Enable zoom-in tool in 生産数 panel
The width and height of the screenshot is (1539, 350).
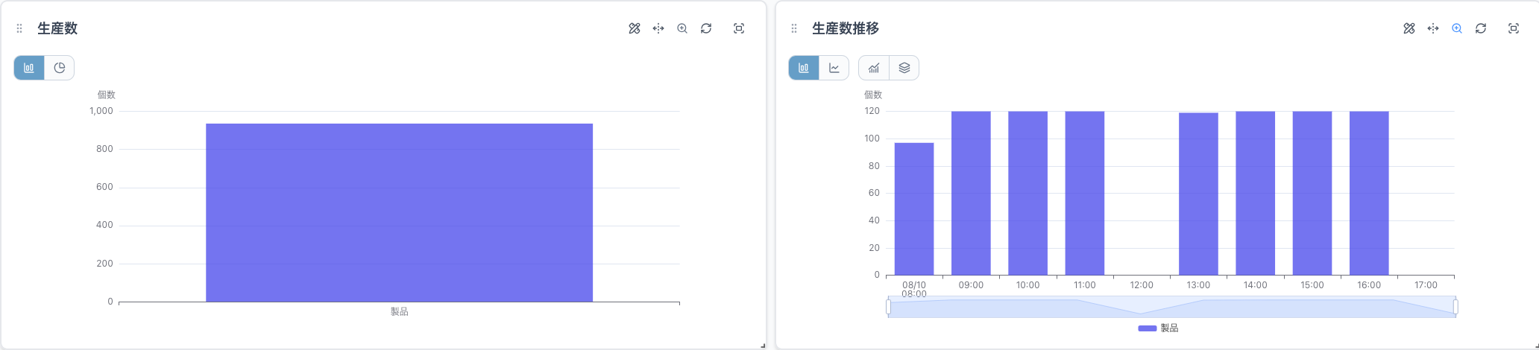tap(682, 28)
